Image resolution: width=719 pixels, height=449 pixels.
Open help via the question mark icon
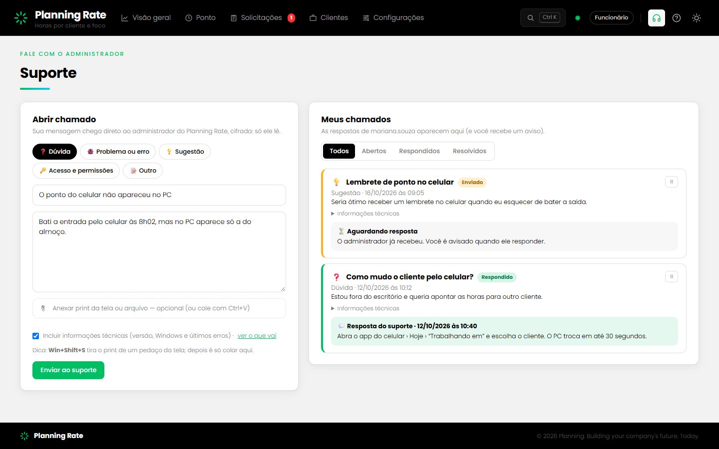pyautogui.click(x=677, y=18)
